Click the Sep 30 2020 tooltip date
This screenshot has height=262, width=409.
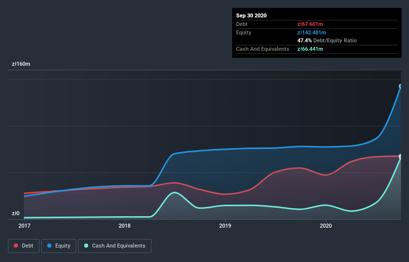coord(252,15)
